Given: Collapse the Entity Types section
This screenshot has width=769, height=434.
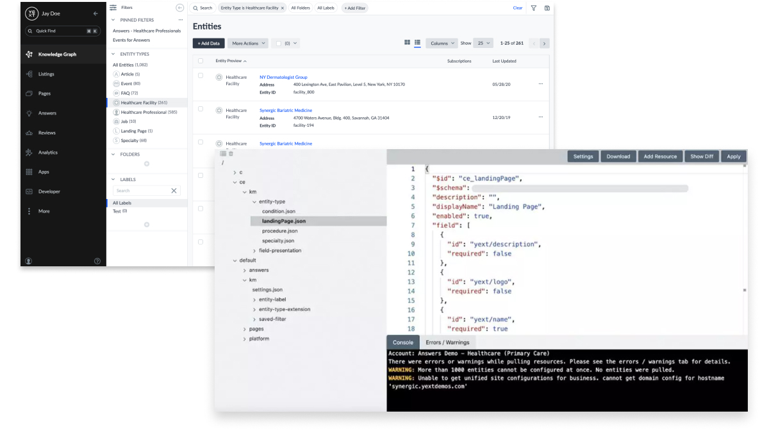Looking at the screenshot, I should (x=113, y=54).
